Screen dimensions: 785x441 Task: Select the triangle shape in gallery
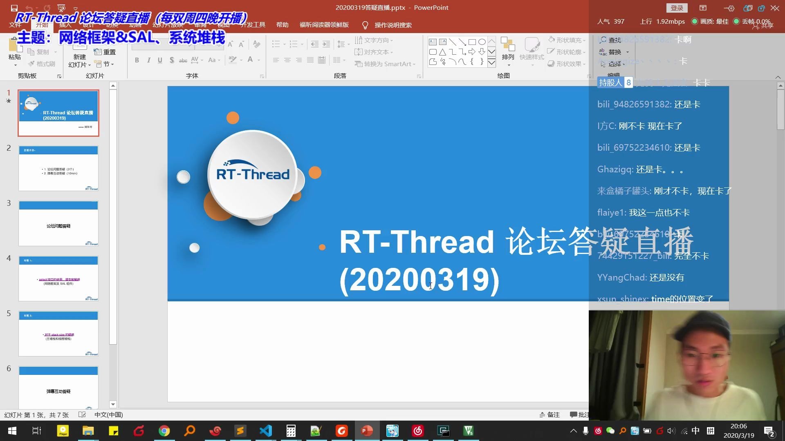(x=442, y=52)
